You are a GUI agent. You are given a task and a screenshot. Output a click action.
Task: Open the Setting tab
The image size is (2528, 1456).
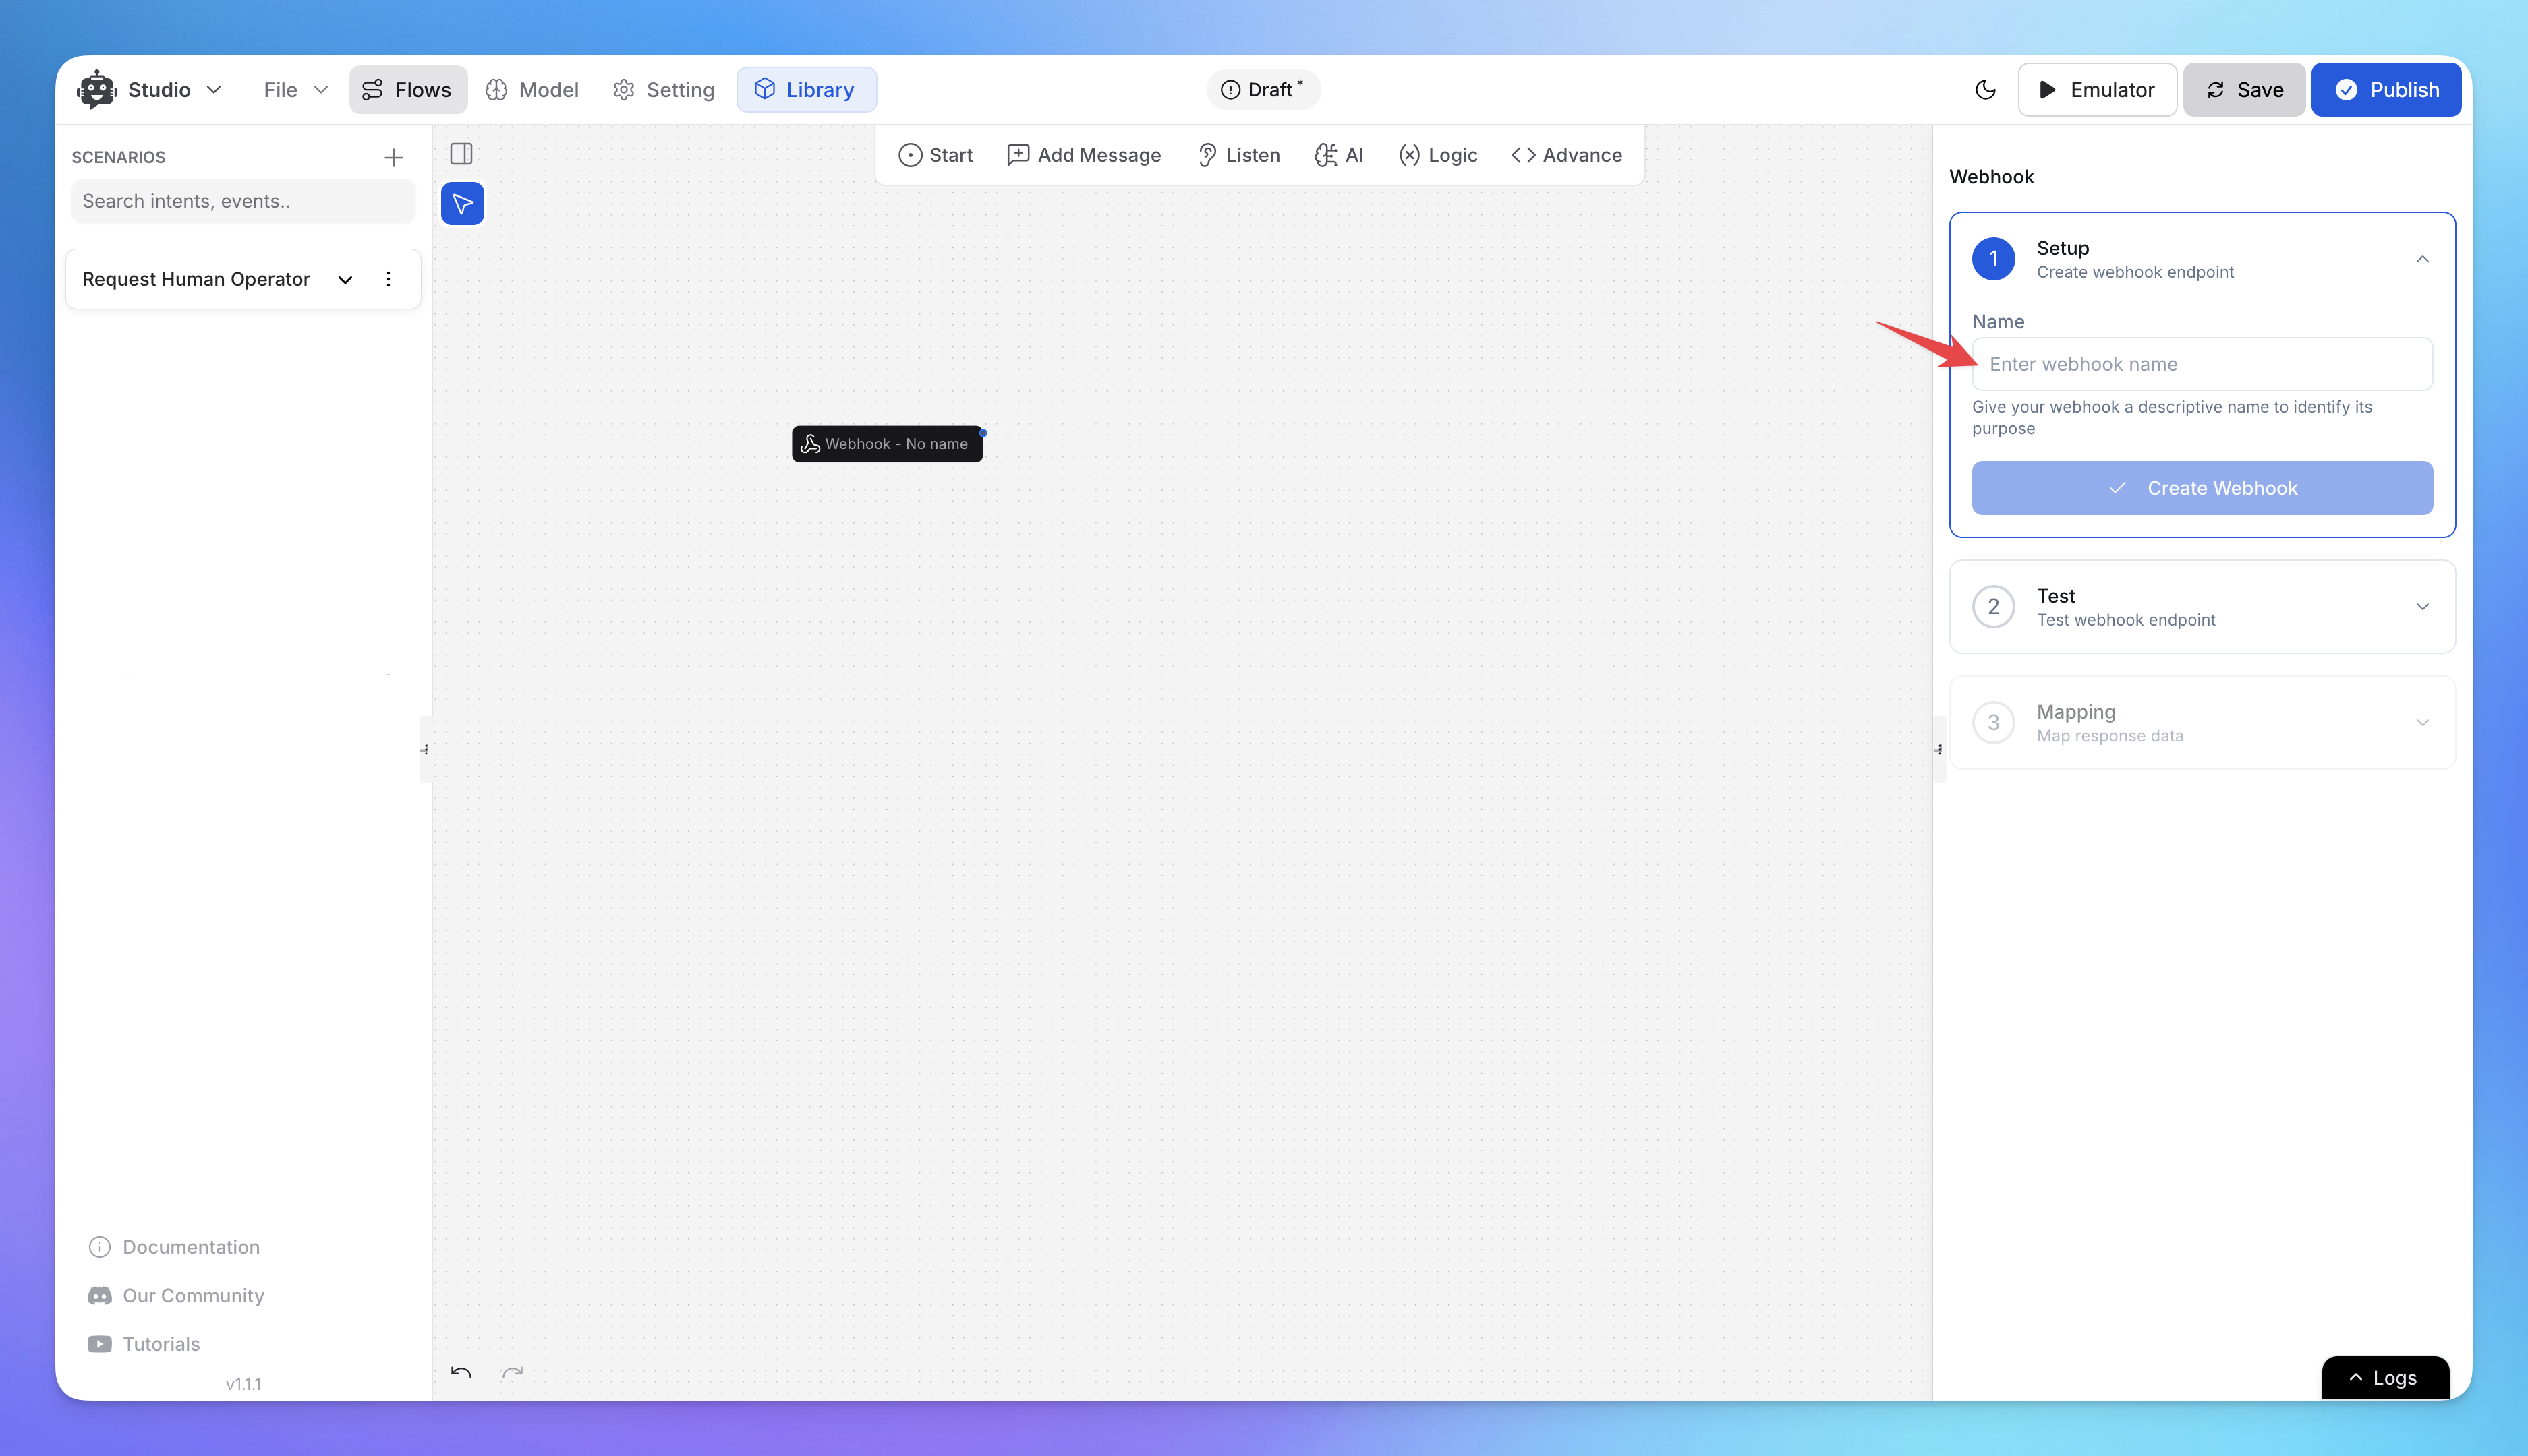pos(663,89)
